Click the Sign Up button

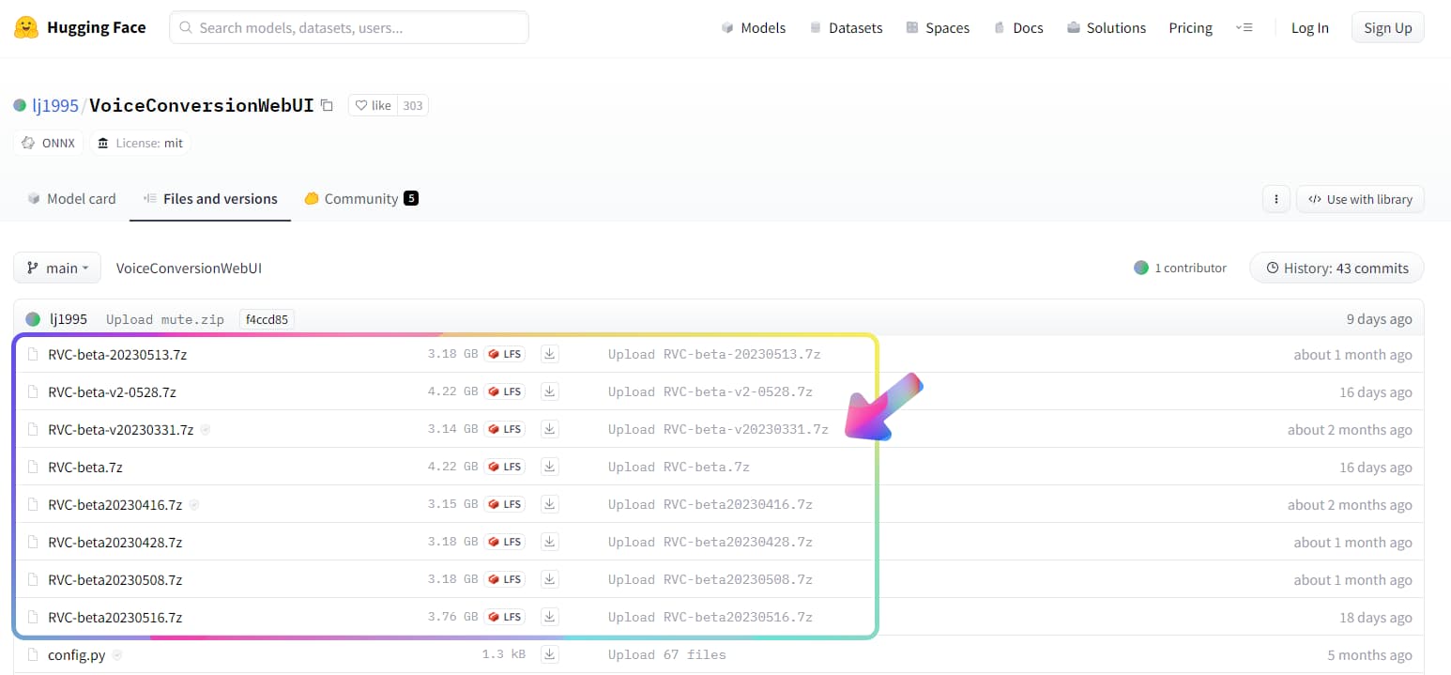point(1387,27)
